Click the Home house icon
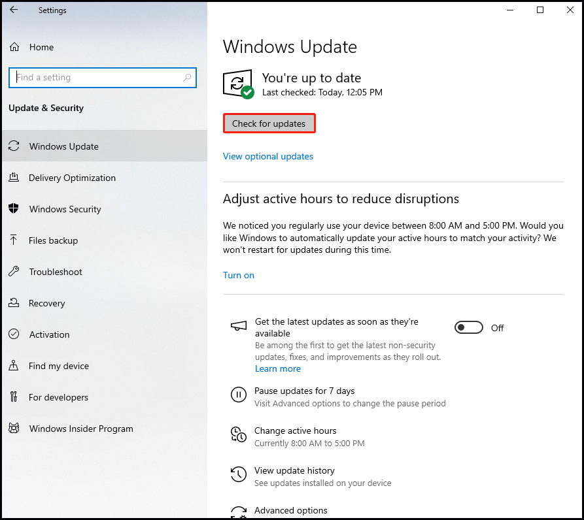The height and width of the screenshot is (520, 584). (x=14, y=47)
